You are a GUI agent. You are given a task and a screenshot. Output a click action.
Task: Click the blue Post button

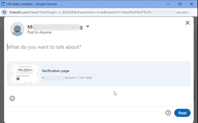coord(182,113)
